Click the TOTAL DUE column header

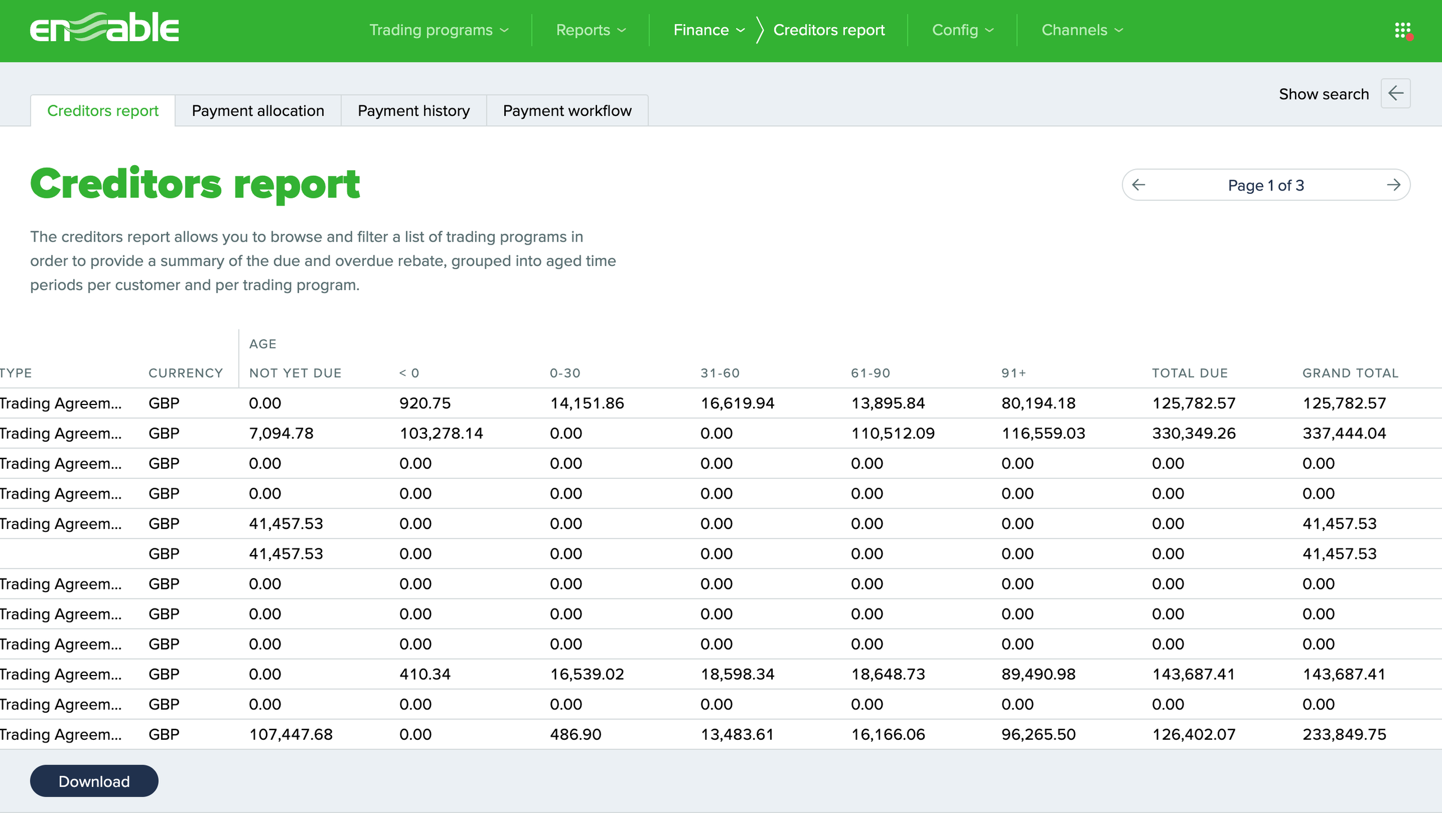coord(1190,373)
